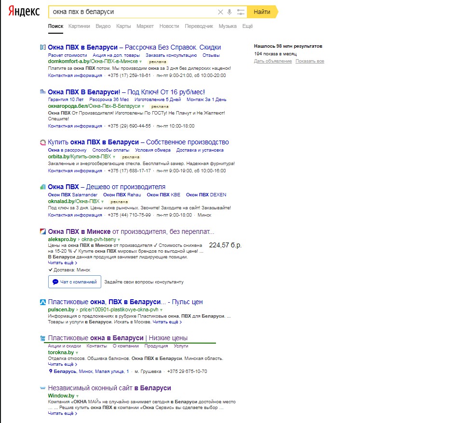The image size is (458, 423).
Task: Click favicon of Window.by result
Action: [x=42, y=388]
